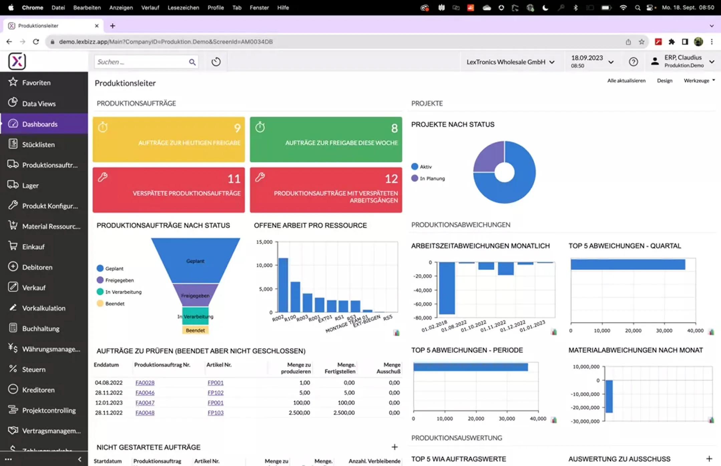
Task: Click the red Verspätete Produktionsaufträge tile
Action: pos(169,190)
